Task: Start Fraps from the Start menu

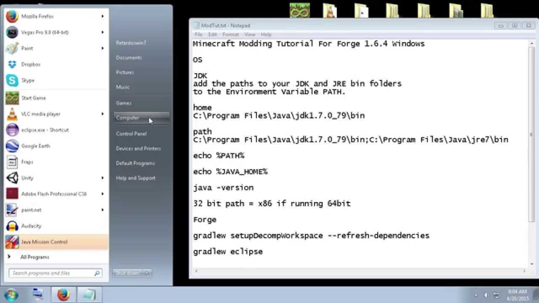Action: click(56, 162)
